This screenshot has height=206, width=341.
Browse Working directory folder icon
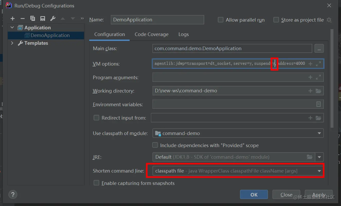point(318,91)
